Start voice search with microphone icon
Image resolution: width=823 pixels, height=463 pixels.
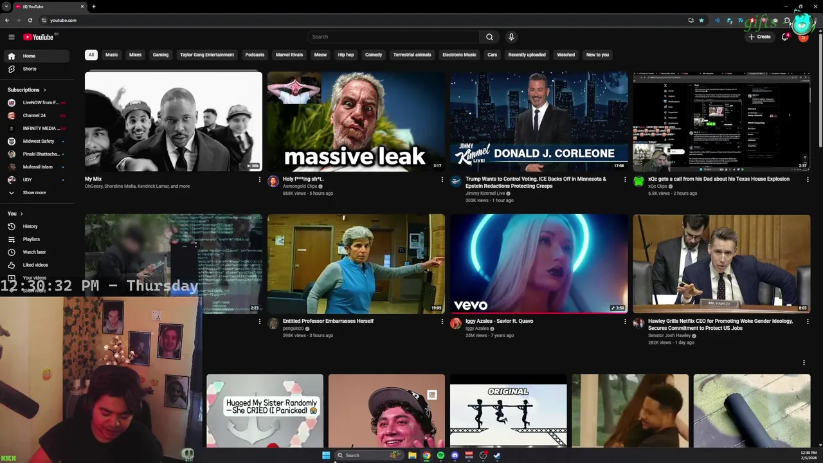point(511,37)
